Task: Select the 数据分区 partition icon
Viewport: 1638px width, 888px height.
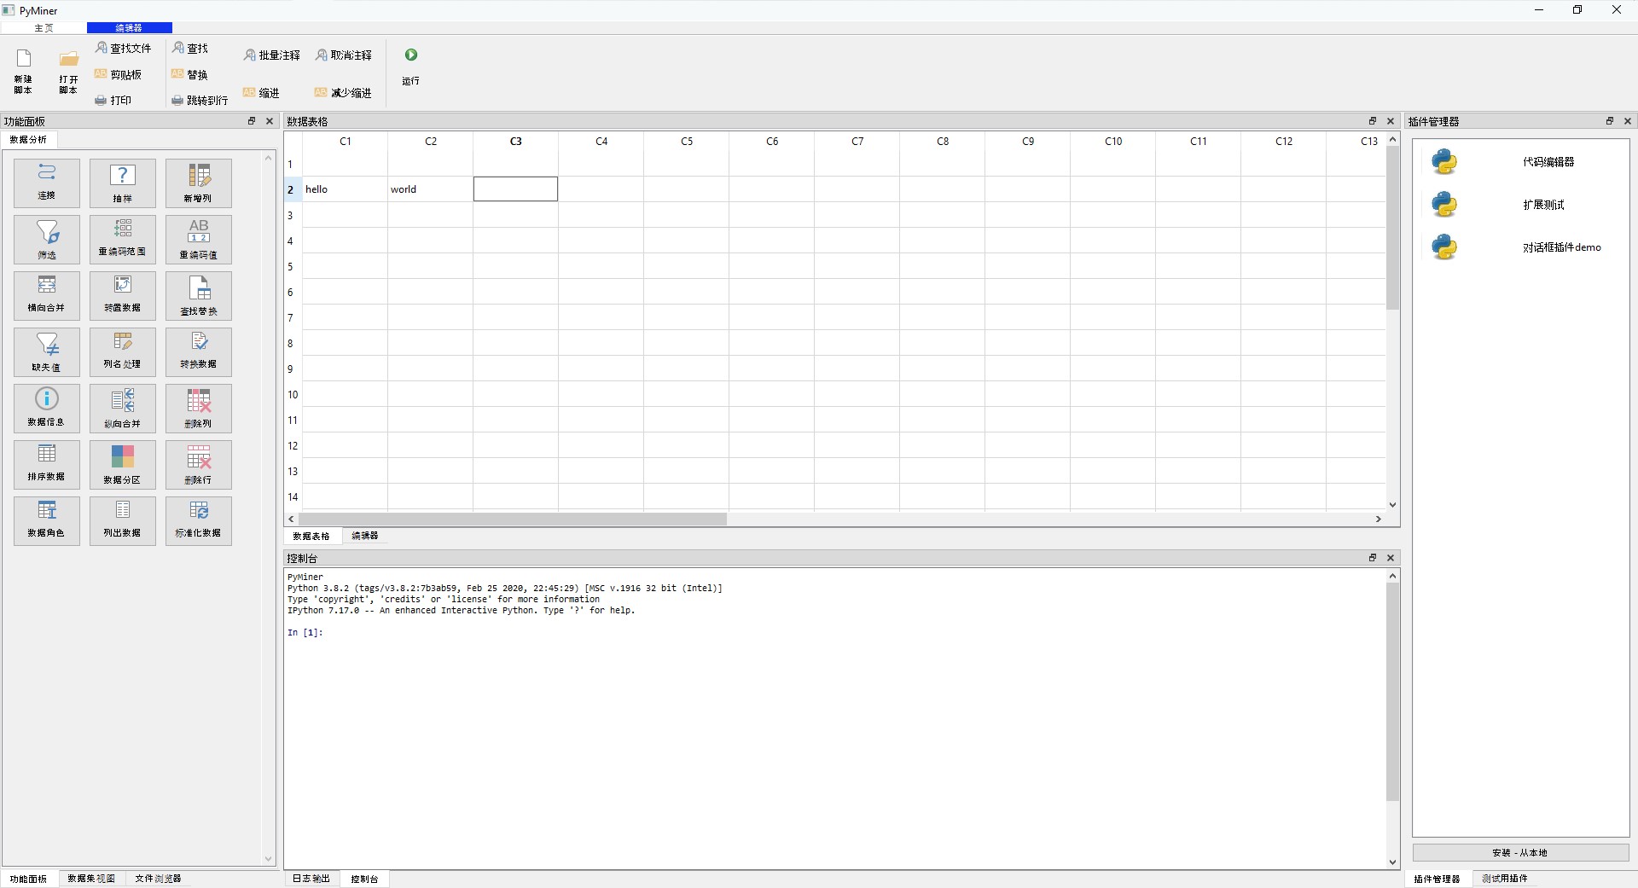Action: [x=123, y=464]
